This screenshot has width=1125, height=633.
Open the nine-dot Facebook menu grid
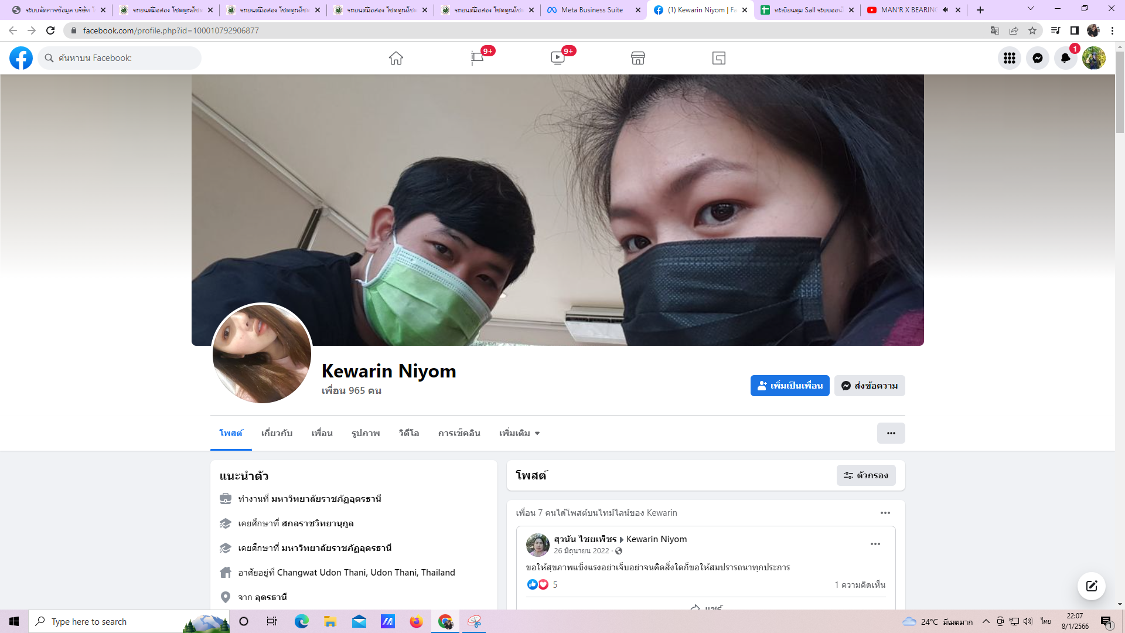[1010, 58]
